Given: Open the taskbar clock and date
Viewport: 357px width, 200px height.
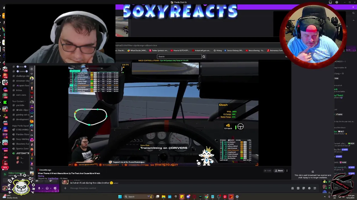Looking at the screenshot, I should point(350,197).
